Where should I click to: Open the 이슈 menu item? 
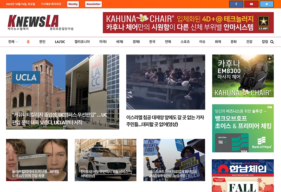click(x=202, y=42)
